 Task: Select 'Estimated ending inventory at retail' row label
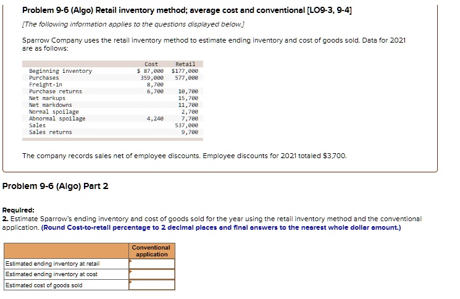(x=52, y=264)
